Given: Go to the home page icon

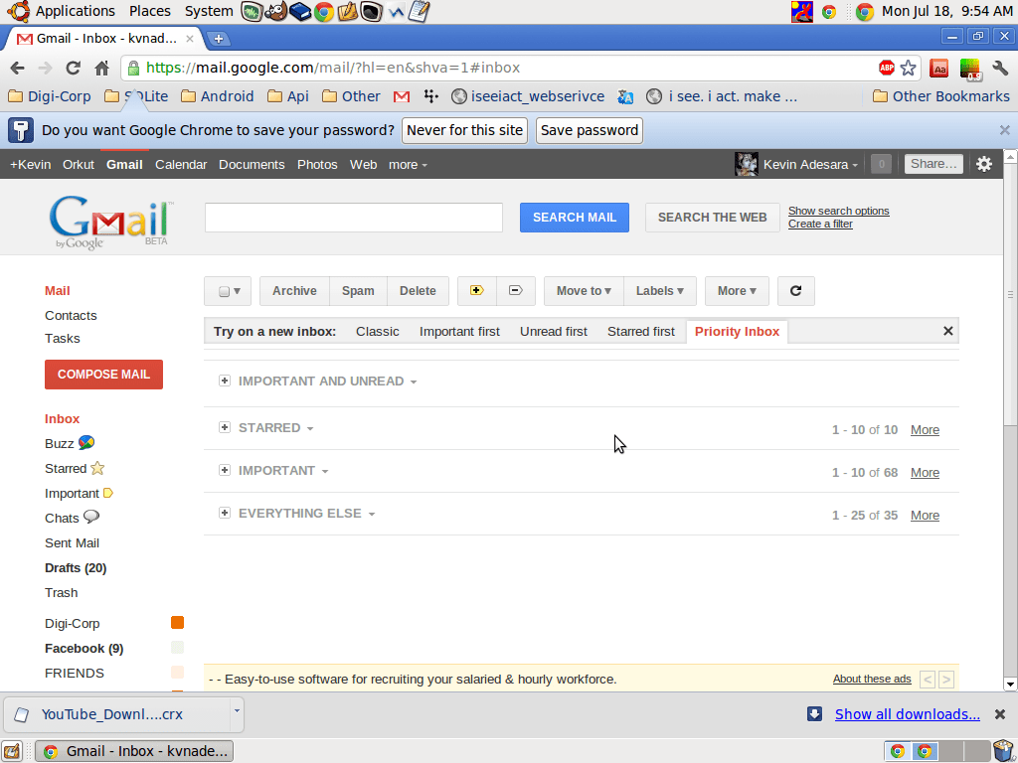Looking at the screenshot, I should click(102, 68).
